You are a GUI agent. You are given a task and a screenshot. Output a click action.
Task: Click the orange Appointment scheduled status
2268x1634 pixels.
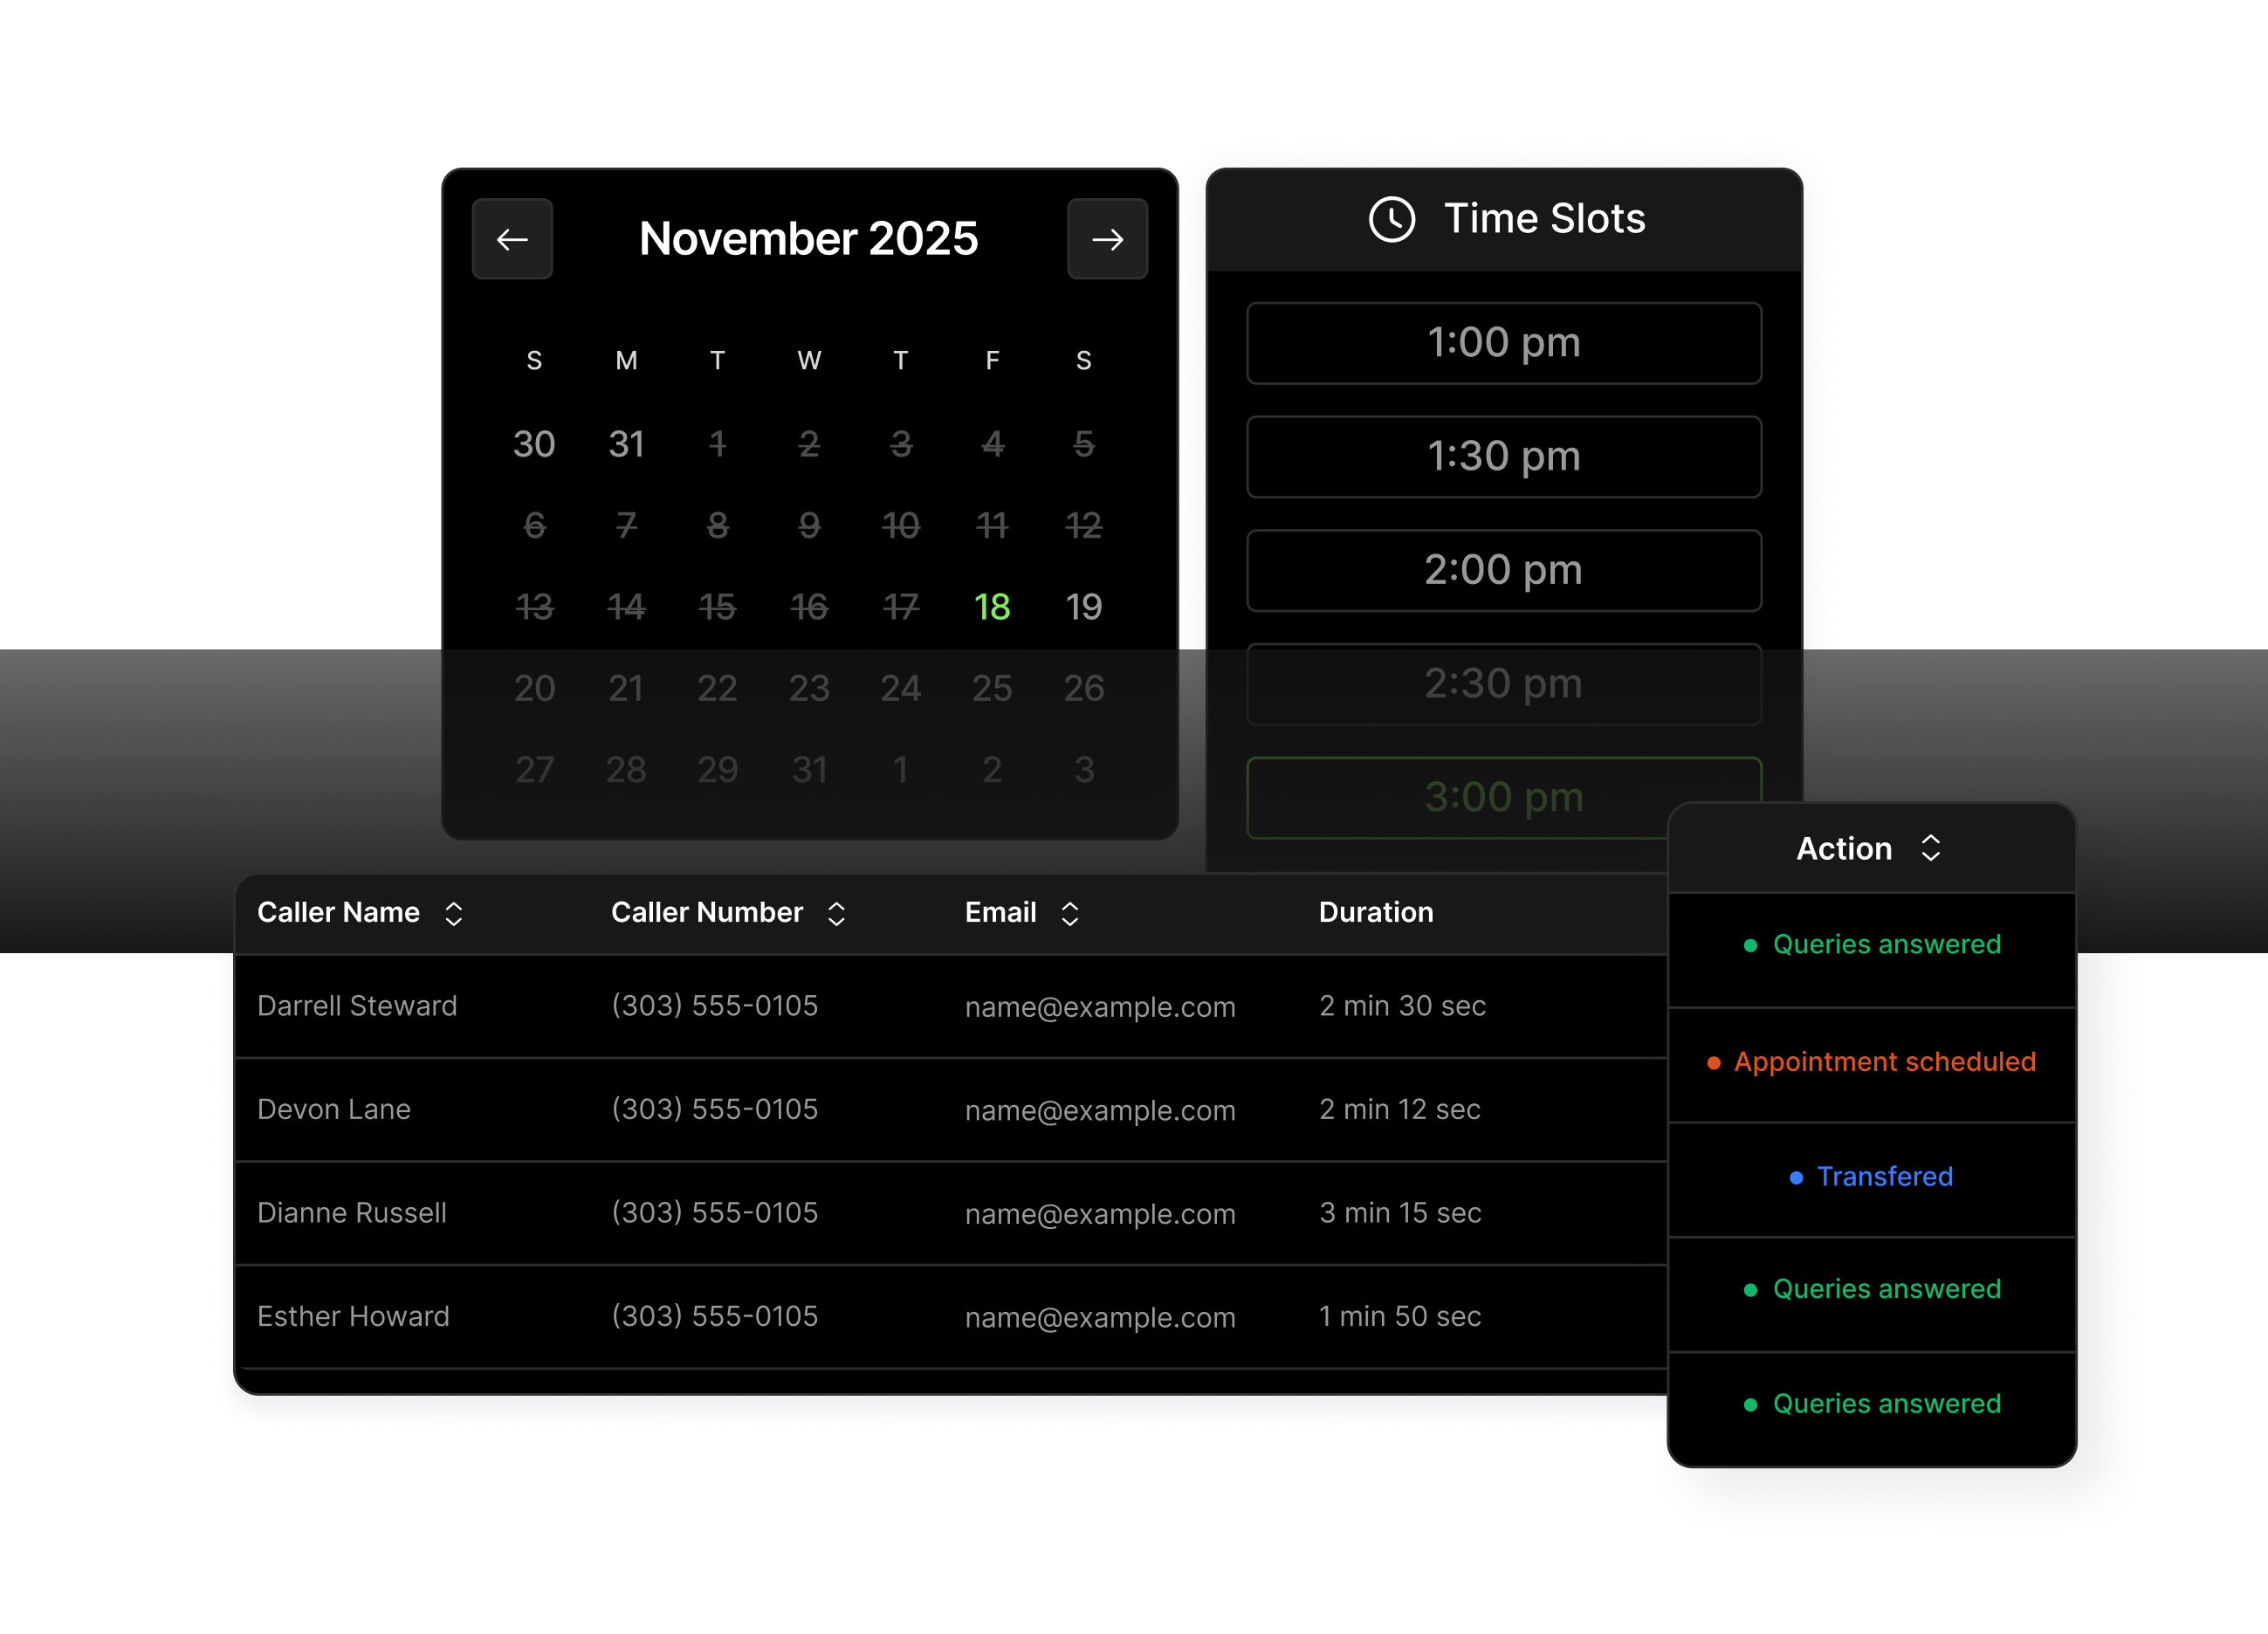[x=1885, y=1061]
